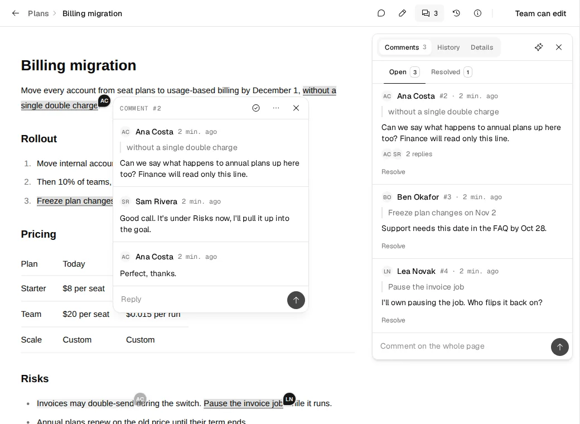Resolve Ana Costa's comment #2 in the panel
The image size is (580, 424).
point(393,172)
